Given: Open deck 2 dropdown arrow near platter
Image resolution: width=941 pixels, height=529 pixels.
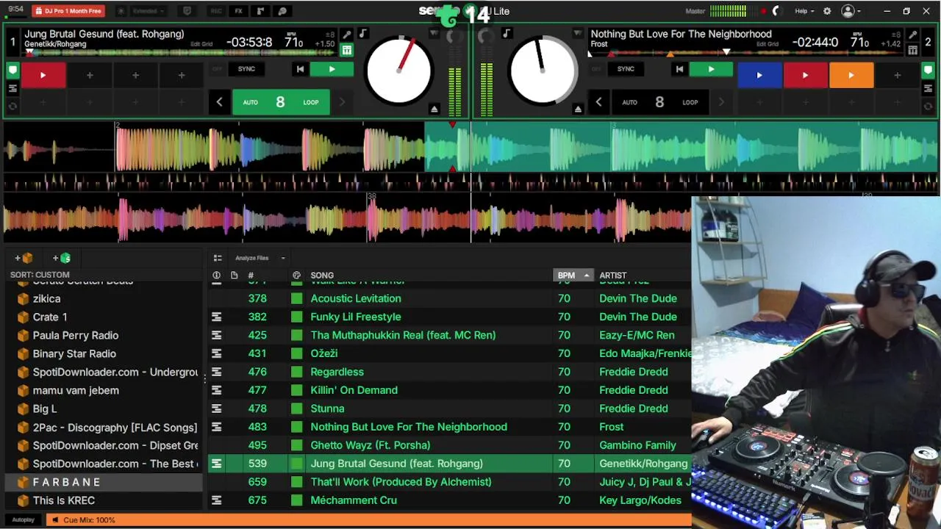Looking at the screenshot, I should point(578,34).
